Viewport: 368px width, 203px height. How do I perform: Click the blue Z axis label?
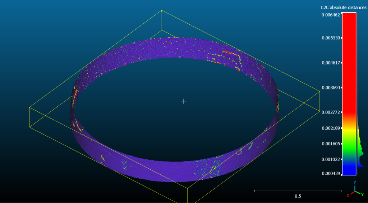point(355,183)
